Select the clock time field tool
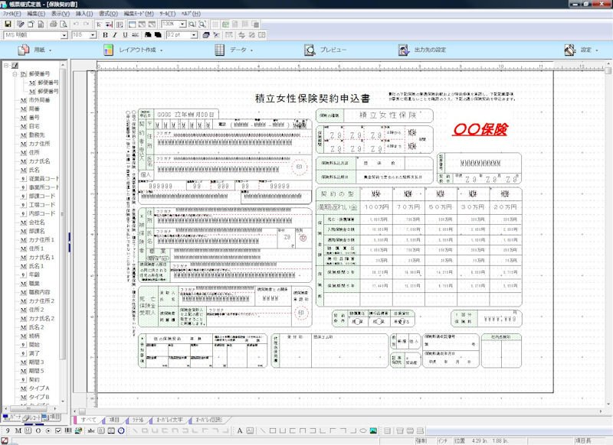 point(121,430)
